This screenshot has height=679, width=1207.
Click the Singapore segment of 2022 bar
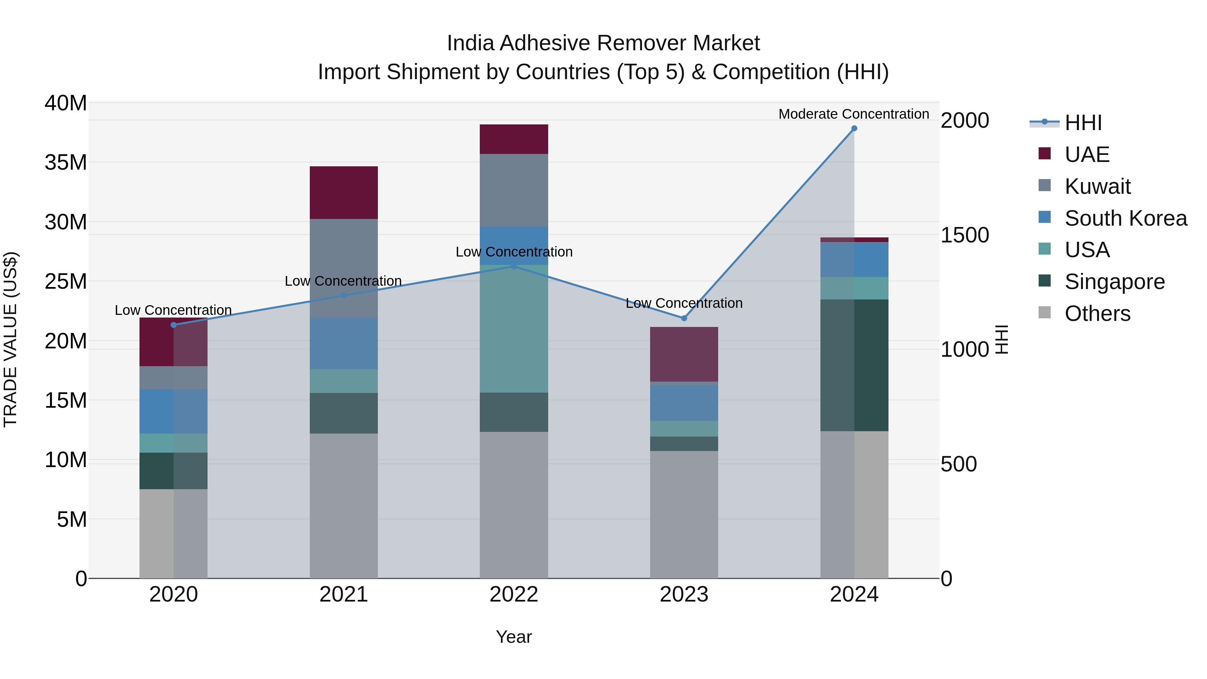coord(514,412)
